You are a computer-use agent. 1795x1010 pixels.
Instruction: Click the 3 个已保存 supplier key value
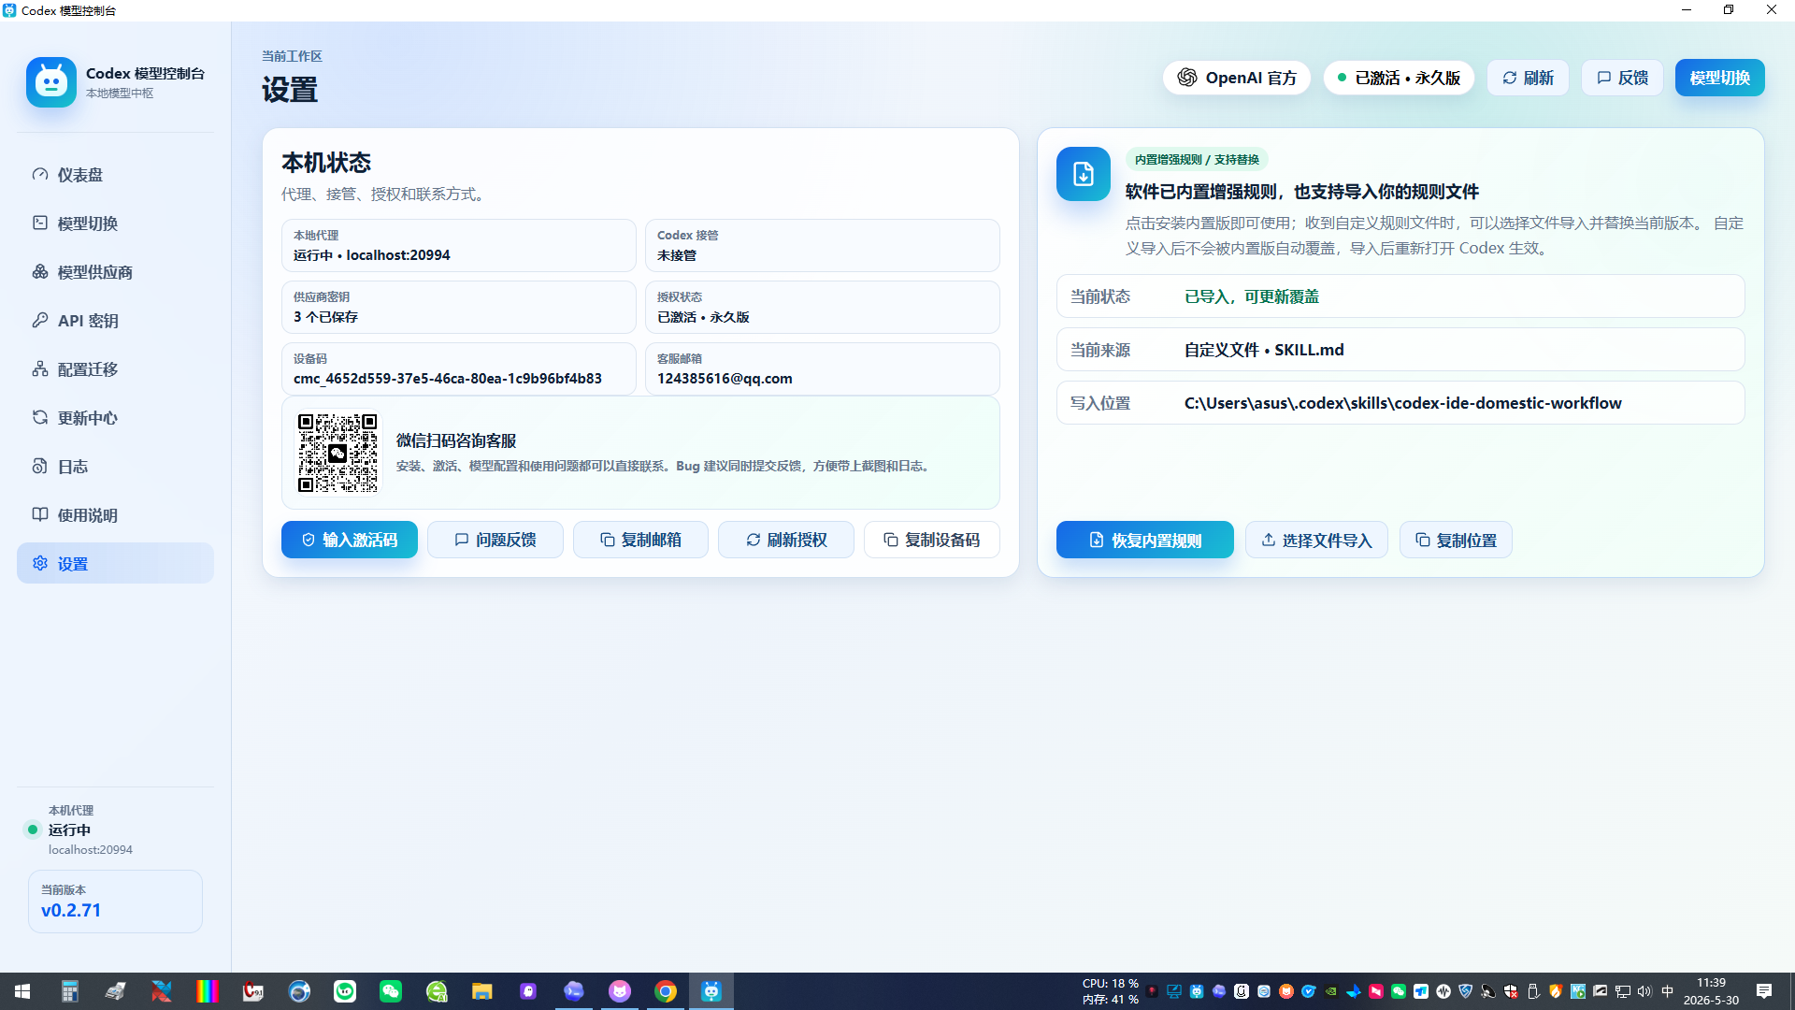coord(325,317)
